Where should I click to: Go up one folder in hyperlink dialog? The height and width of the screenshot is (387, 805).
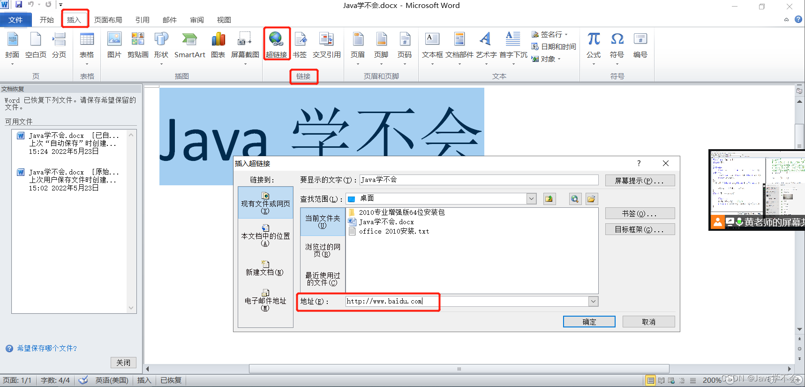click(549, 199)
